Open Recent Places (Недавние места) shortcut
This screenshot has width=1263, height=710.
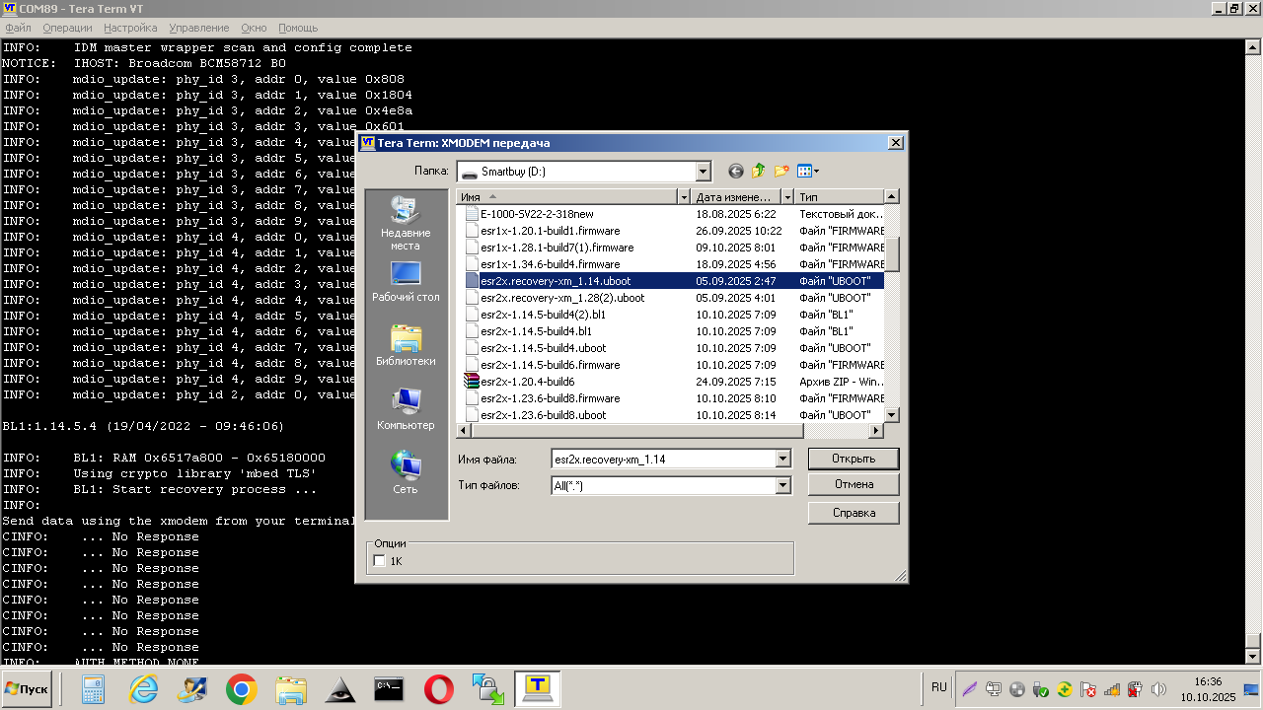click(x=406, y=223)
